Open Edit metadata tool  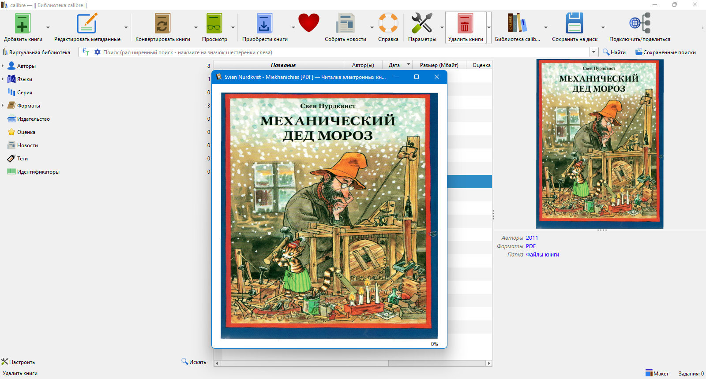click(x=87, y=23)
